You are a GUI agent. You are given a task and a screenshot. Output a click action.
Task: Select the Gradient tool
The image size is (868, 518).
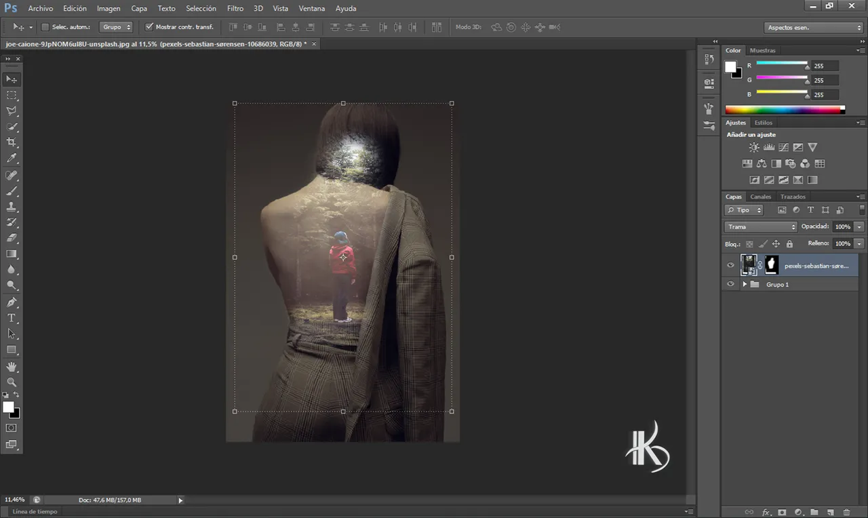click(x=12, y=254)
